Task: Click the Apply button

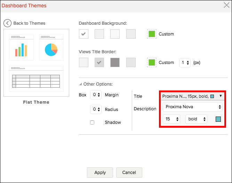Action: click(100, 173)
